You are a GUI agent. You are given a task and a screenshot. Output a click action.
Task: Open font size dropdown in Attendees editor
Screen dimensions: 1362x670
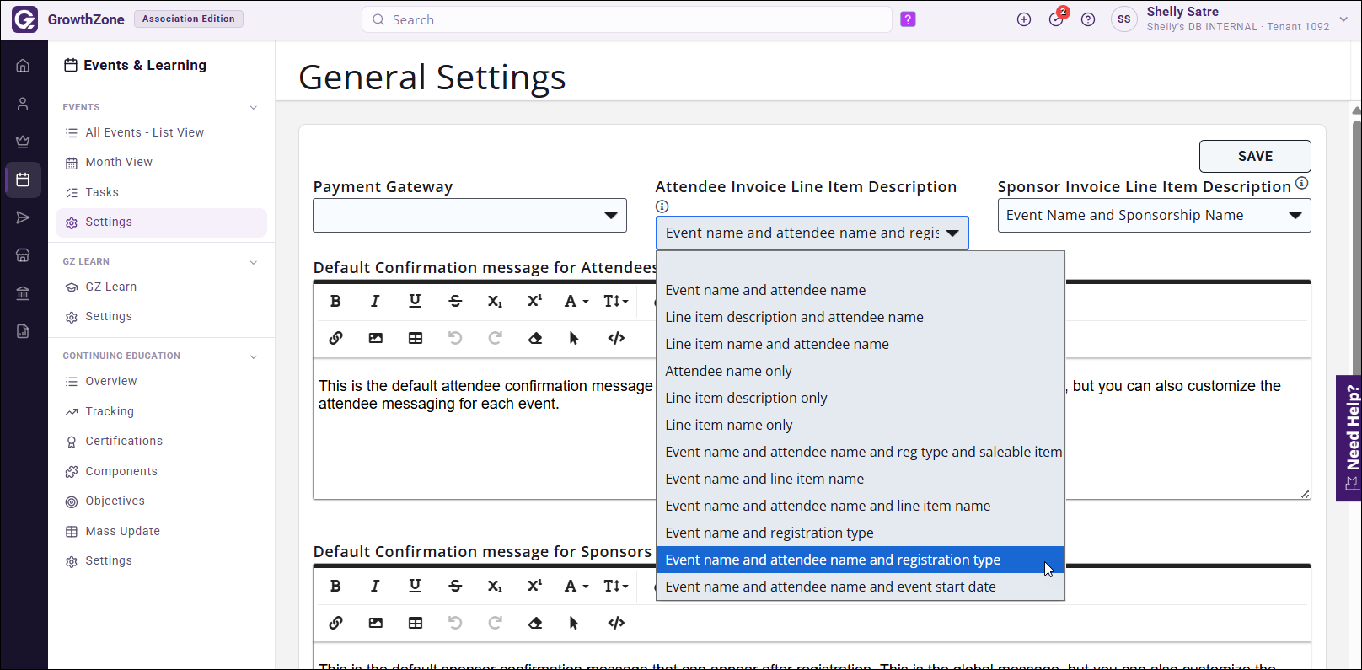pos(616,301)
